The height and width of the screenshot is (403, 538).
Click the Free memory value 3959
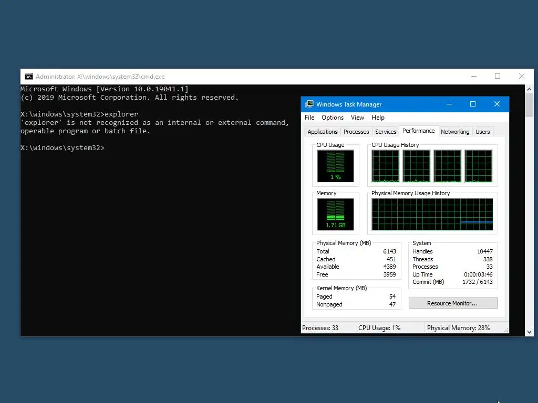click(389, 274)
